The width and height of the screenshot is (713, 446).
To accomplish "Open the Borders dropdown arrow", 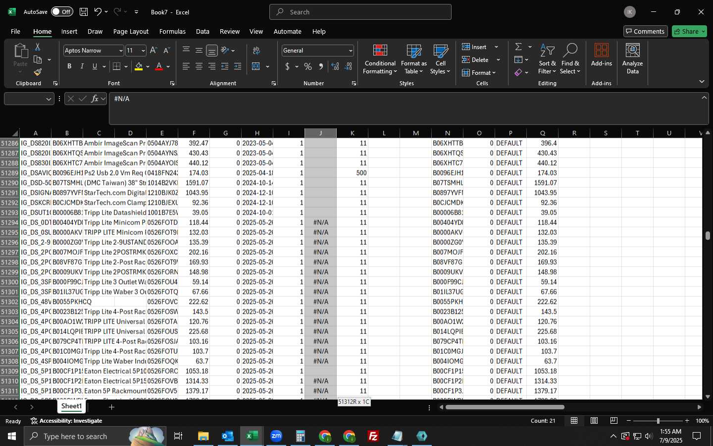I will (x=126, y=66).
